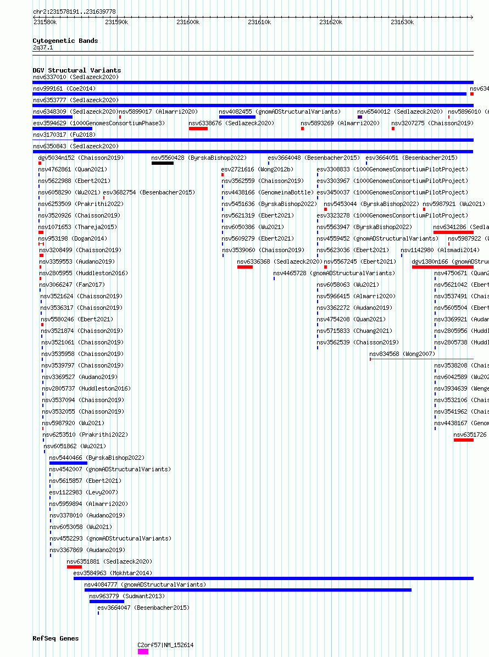Click red bar under nsv6351726
489x657 pixels.
pyautogui.click(x=463, y=440)
